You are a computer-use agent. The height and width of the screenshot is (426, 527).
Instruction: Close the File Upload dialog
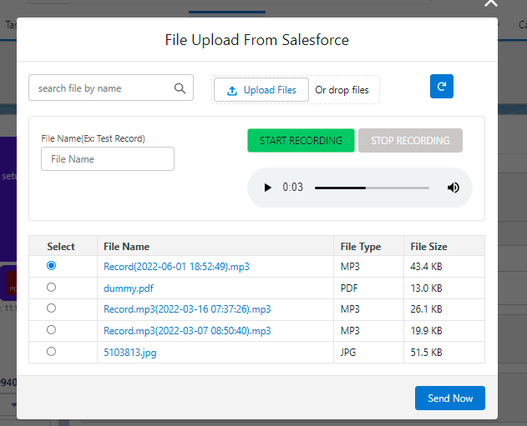point(490,3)
